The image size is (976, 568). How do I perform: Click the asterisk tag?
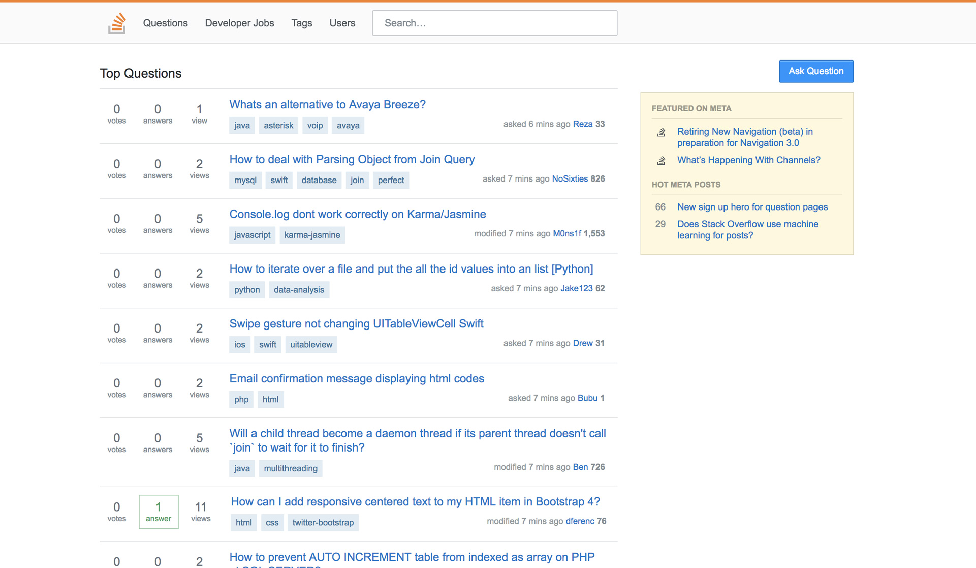click(x=278, y=125)
